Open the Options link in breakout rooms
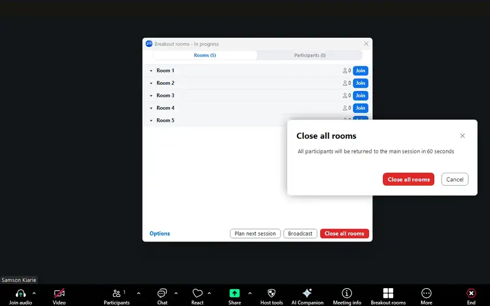Image resolution: width=490 pixels, height=306 pixels. [160, 234]
